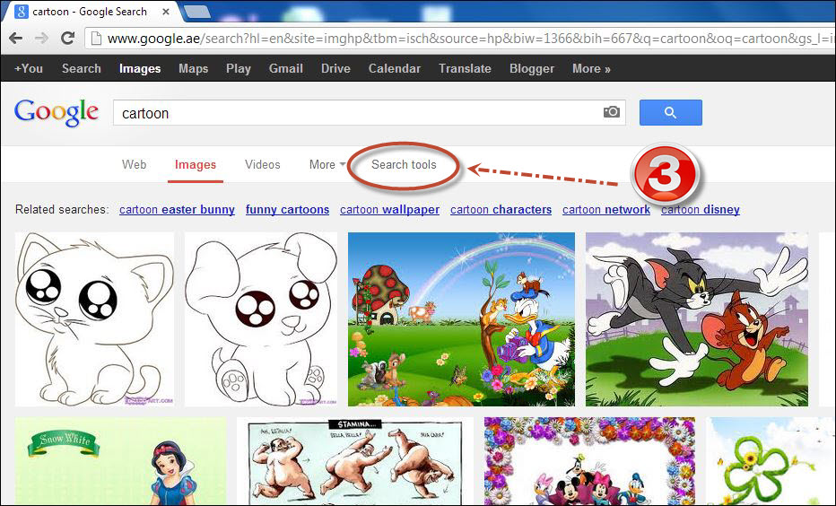
Task: Open related search cartoon characters
Action: pyautogui.click(x=501, y=210)
